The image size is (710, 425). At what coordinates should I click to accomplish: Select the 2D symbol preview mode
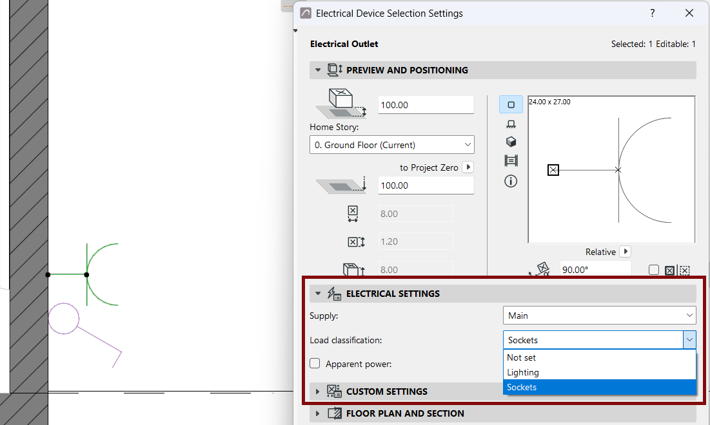click(x=511, y=104)
